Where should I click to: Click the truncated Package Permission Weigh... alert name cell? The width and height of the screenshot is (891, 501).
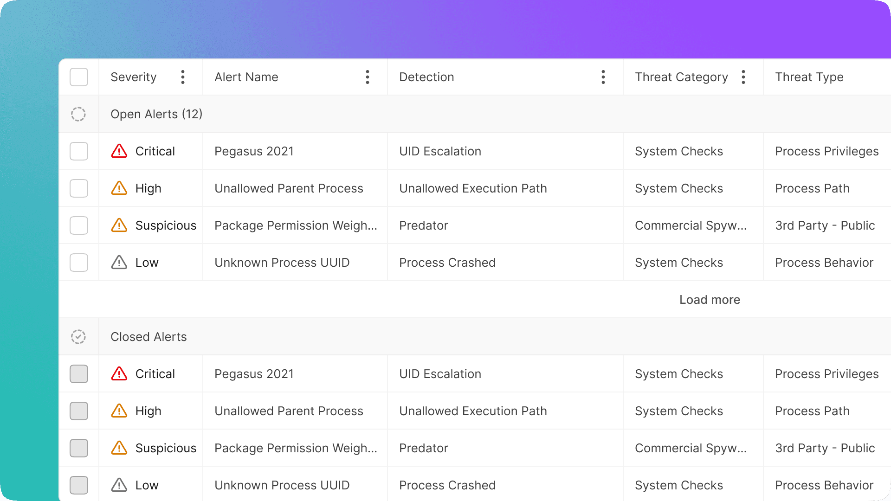(x=295, y=225)
